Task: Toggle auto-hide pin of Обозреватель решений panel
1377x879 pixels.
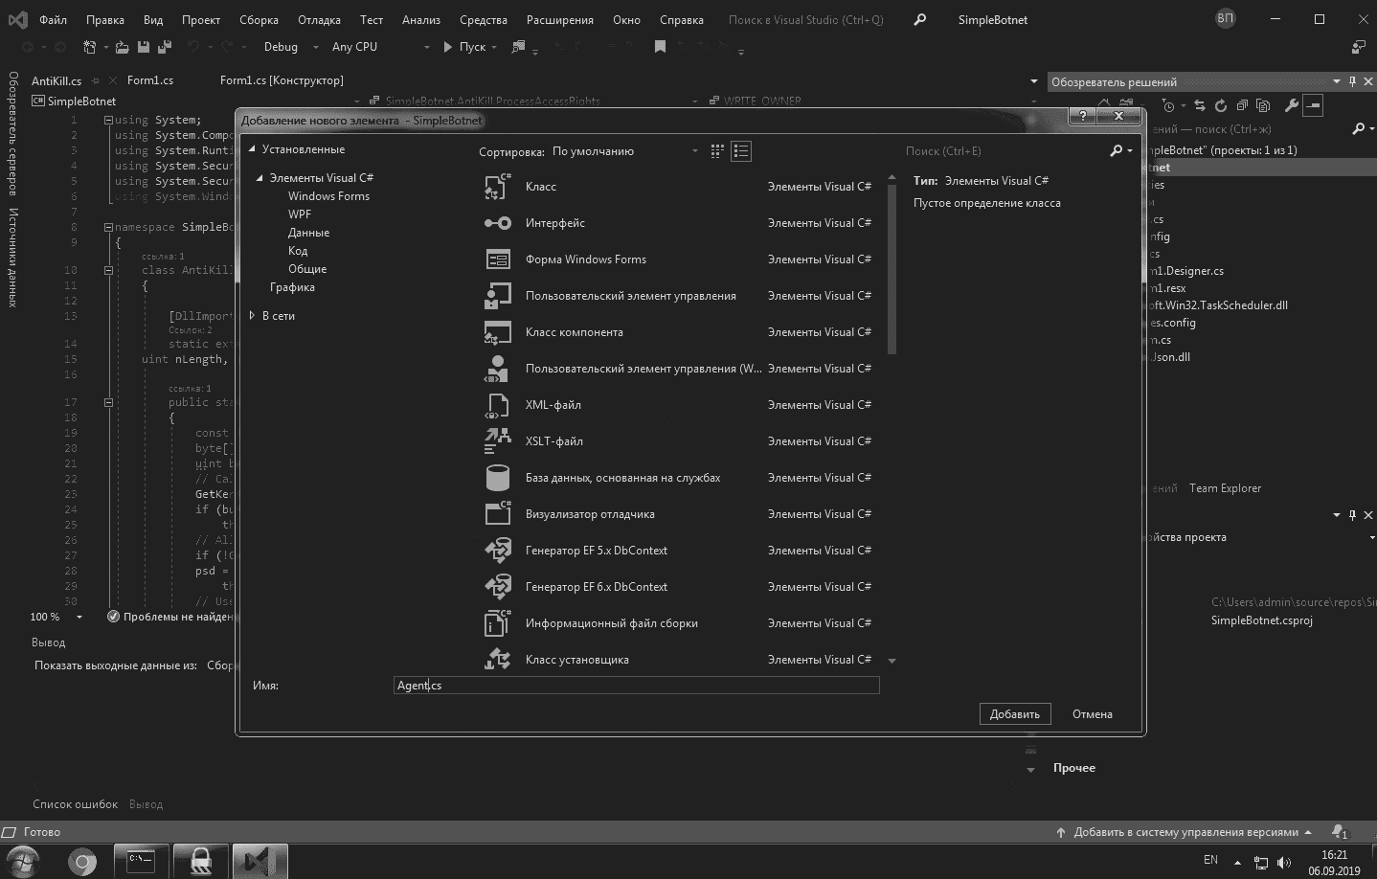Action: point(1352,81)
